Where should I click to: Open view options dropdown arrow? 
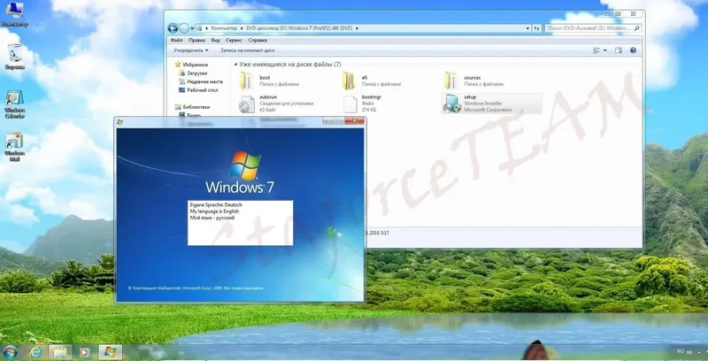point(605,50)
